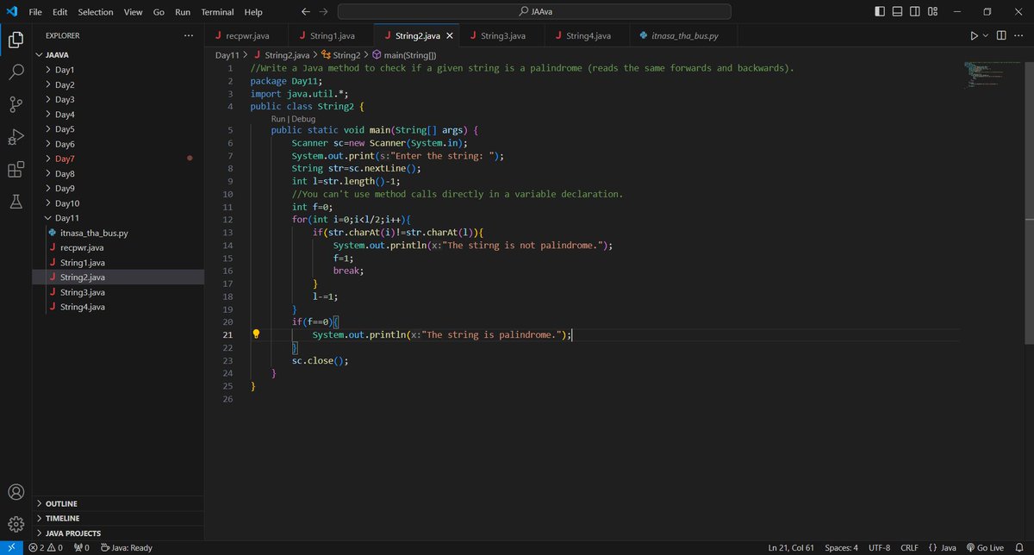The height and width of the screenshot is (555, 1034).
Task: Click Day11 in the breadcrumb
Action: point(227,54)
